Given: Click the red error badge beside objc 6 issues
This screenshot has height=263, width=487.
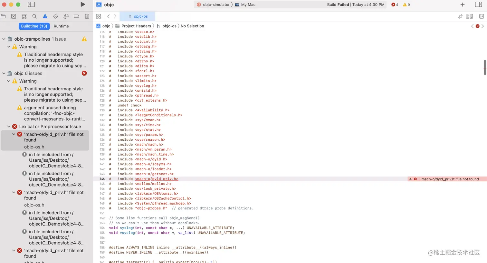Looking at the screenshot, I should pyautogui.click(x=84, y=73).
